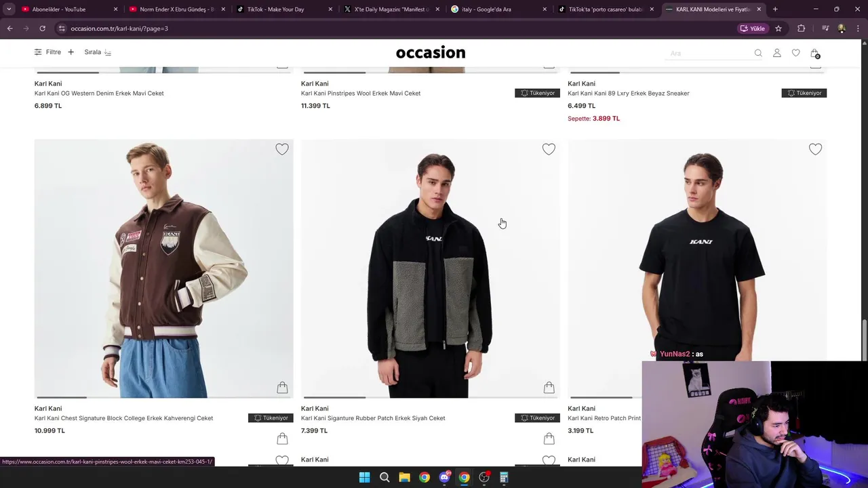Viewport: 868px width, 488px height.
Task: Open the account profile icon in header
Action: 777,53
